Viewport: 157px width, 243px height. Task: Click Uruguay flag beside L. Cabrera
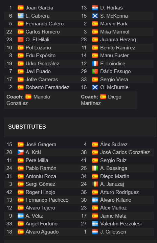pyautogui.click(x=20, y=16)
